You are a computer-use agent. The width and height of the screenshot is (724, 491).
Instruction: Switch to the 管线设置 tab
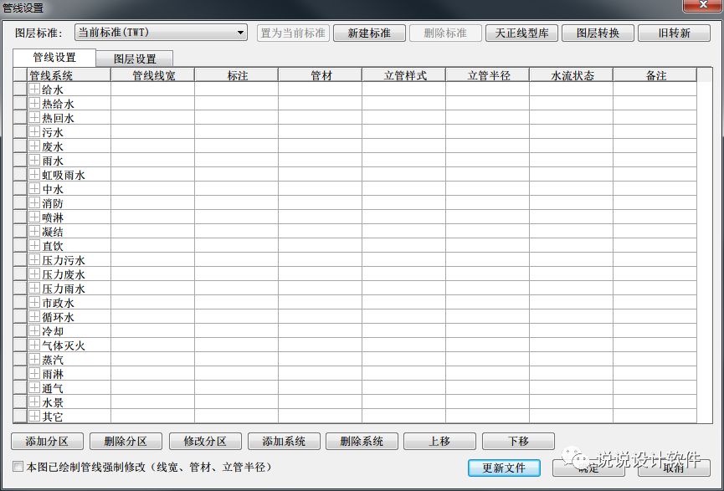(53, 59)
